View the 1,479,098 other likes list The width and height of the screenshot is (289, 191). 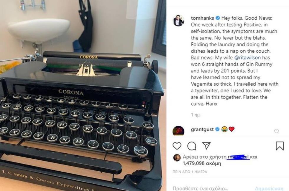click(202, 163)
